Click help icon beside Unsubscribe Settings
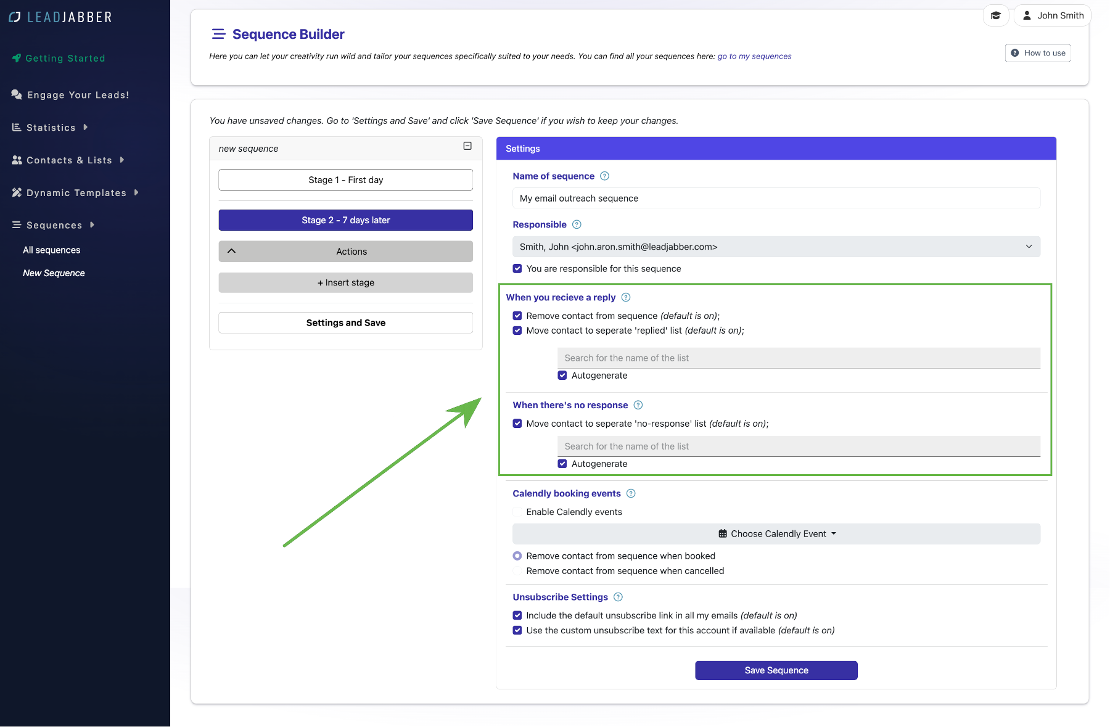This screenshot has height=727, width=1110. pos(619,597)
